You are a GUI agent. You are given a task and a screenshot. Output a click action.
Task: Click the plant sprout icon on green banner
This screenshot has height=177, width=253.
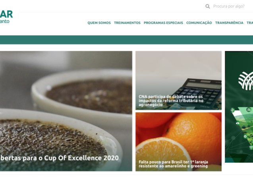[232, 110]
